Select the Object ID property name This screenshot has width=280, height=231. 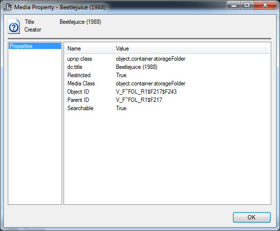pyautogui.click(x=78, y=92)
